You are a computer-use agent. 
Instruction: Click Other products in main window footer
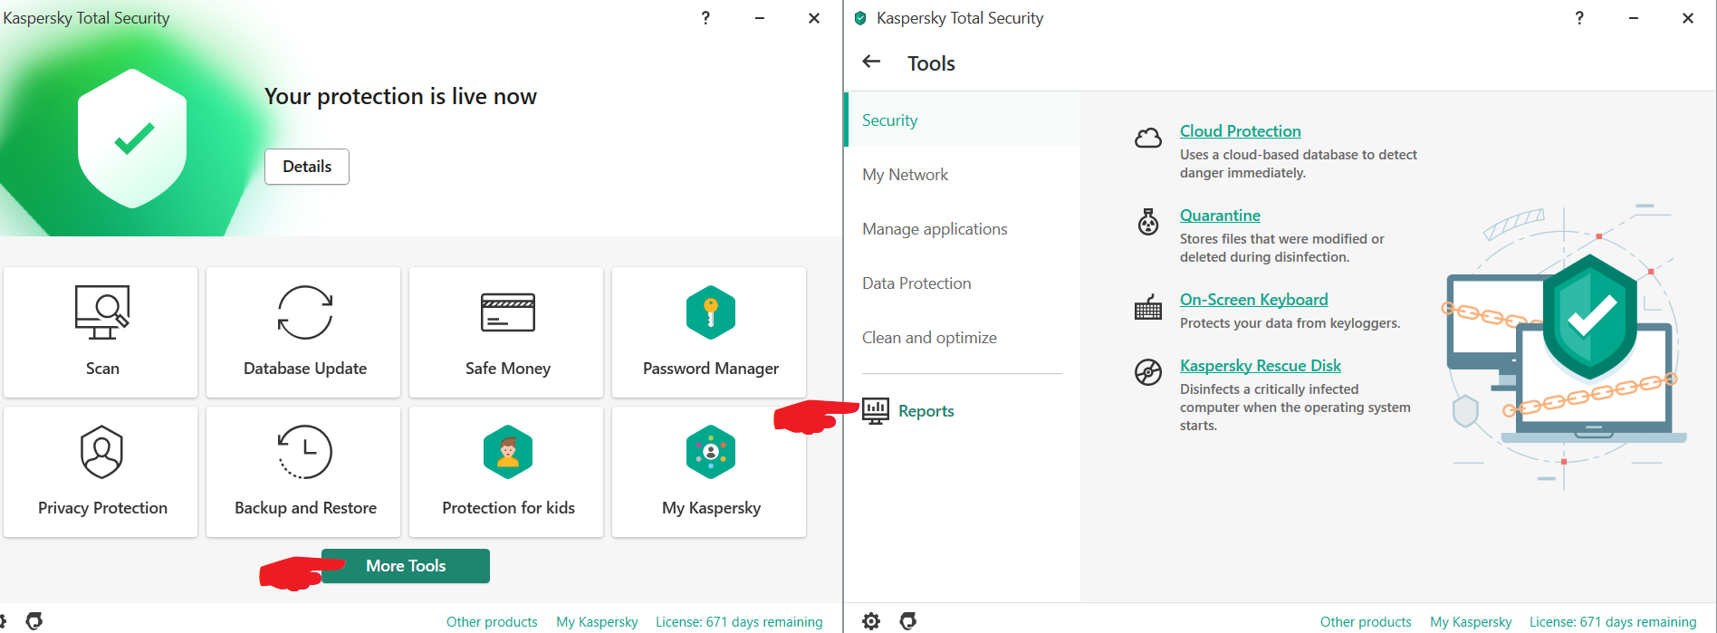coord(492,622)
